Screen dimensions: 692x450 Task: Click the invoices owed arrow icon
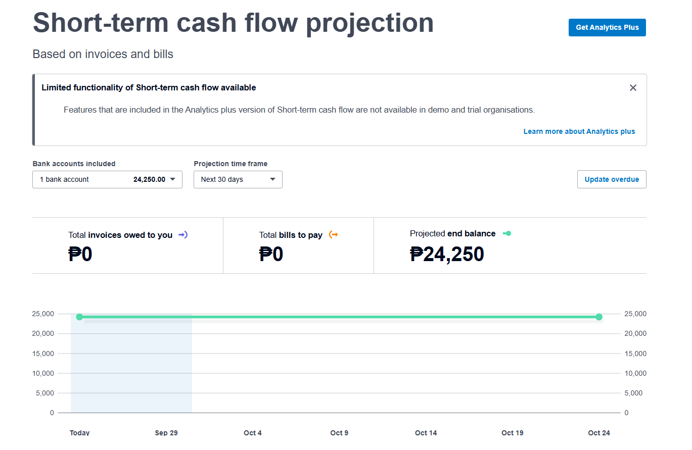(x=183, y=235)
